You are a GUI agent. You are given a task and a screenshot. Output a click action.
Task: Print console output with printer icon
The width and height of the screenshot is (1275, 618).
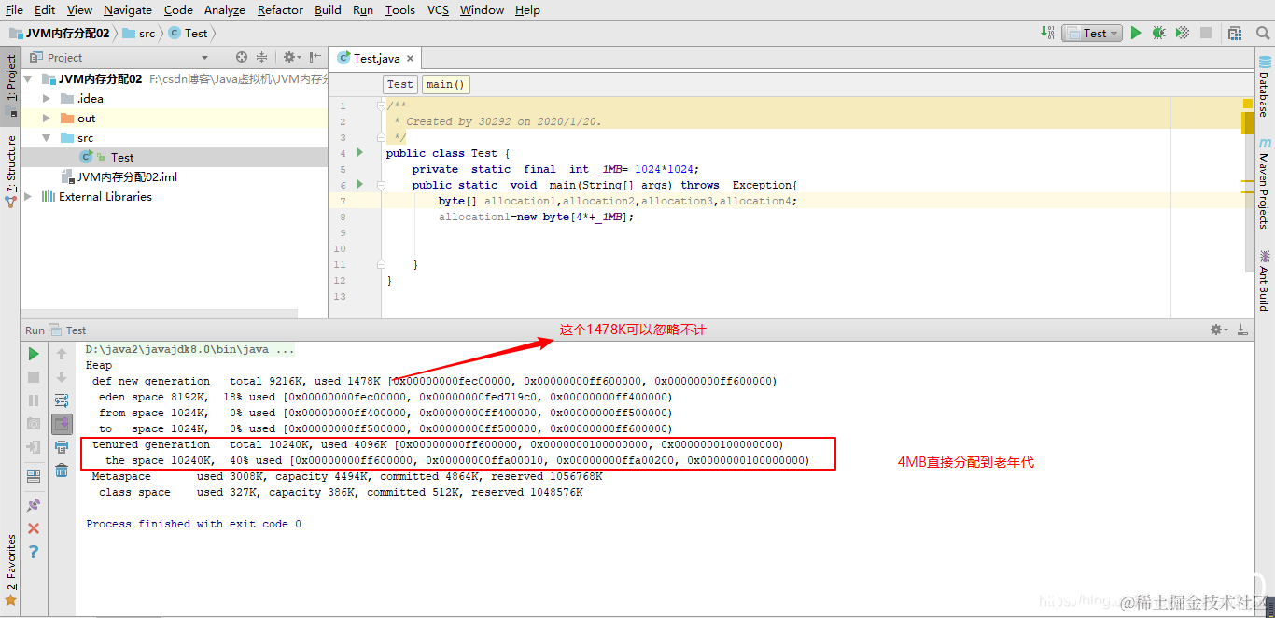click(x=62, y=447)
